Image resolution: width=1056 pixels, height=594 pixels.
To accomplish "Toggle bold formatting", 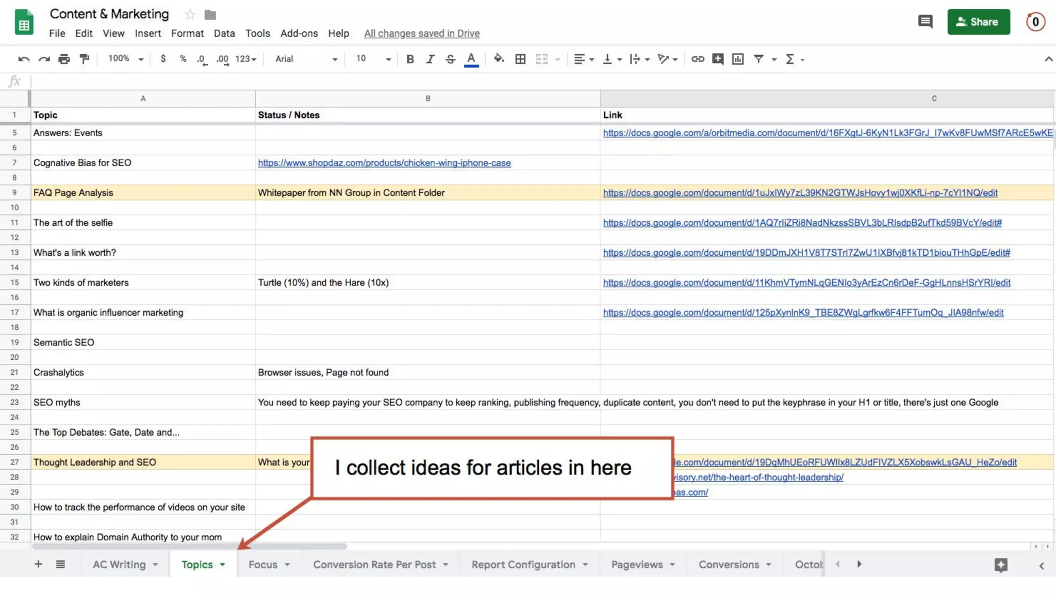I will click(410, 59).
